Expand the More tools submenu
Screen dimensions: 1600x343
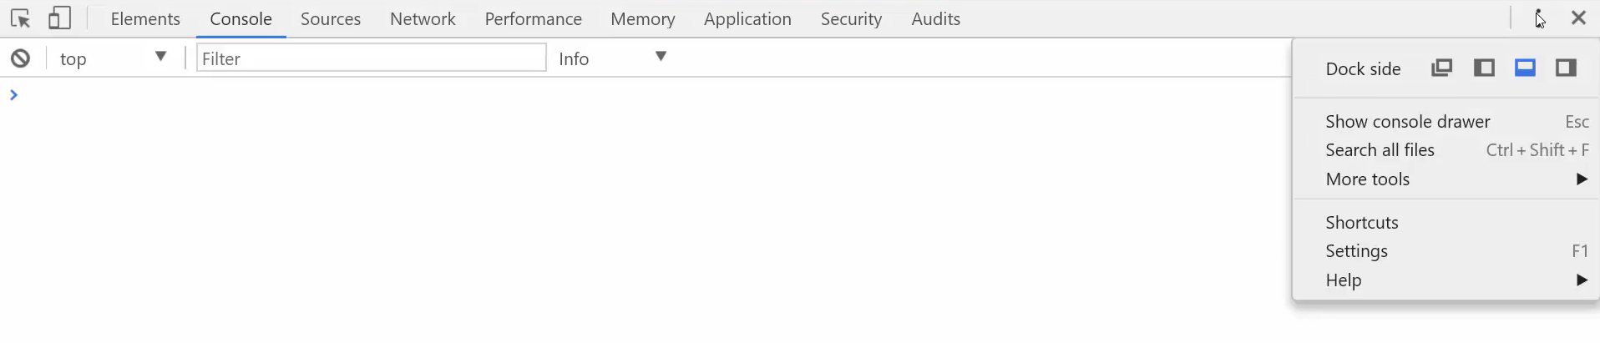tap(1447, 179)
